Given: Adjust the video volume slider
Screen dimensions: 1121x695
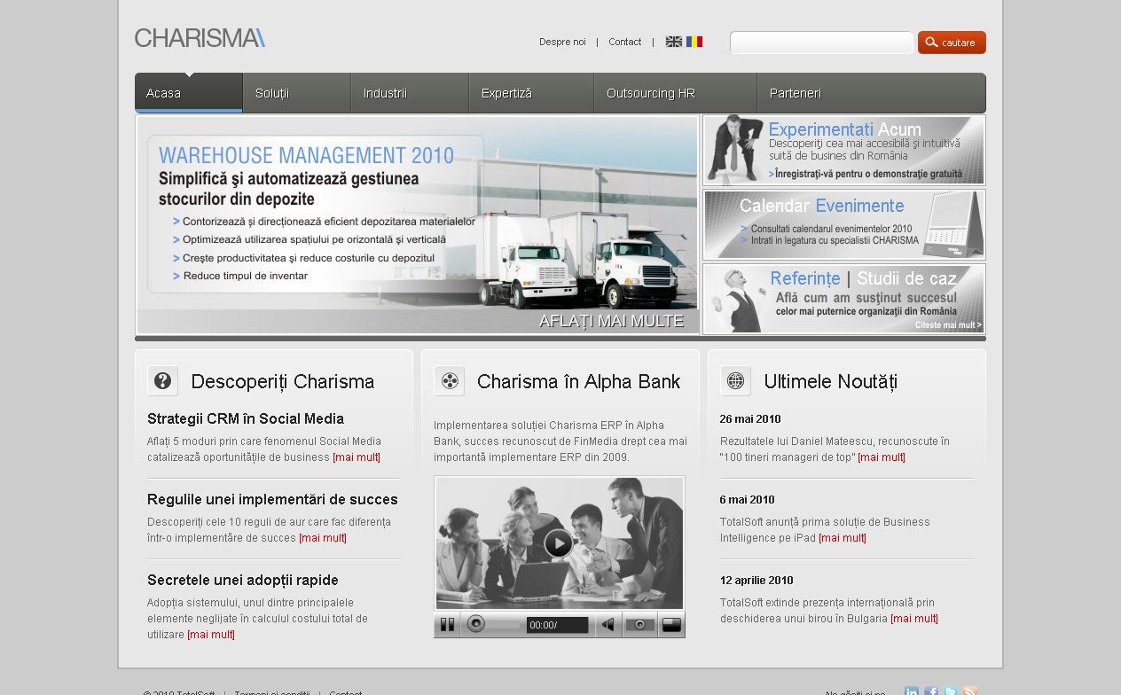Looking at the screenshot, I should [x=639, y=625].
